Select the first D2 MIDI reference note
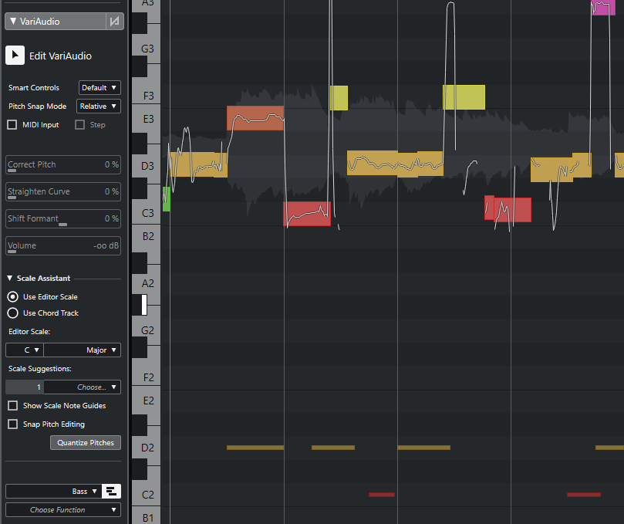 tap(255, 448)
